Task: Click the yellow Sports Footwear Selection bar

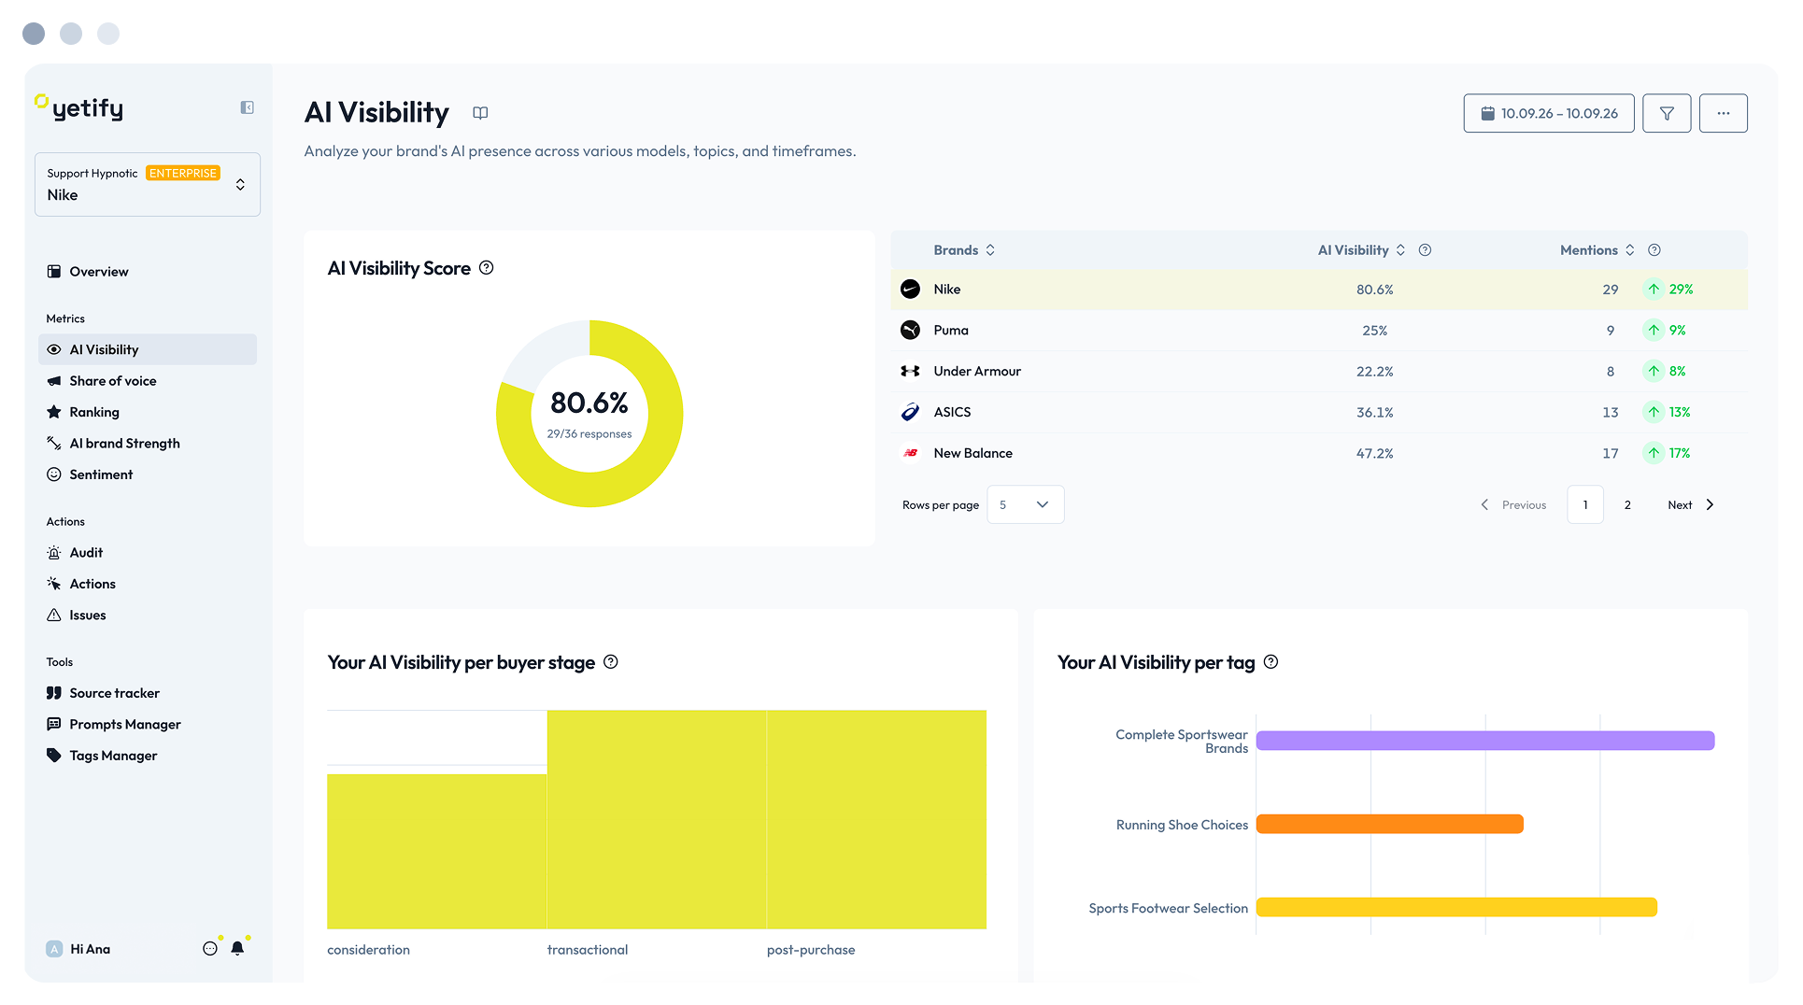Action: point(1456,907)
